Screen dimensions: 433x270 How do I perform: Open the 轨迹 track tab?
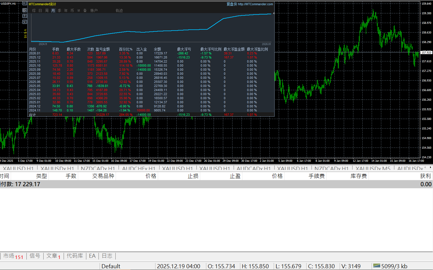coord(119,10)
